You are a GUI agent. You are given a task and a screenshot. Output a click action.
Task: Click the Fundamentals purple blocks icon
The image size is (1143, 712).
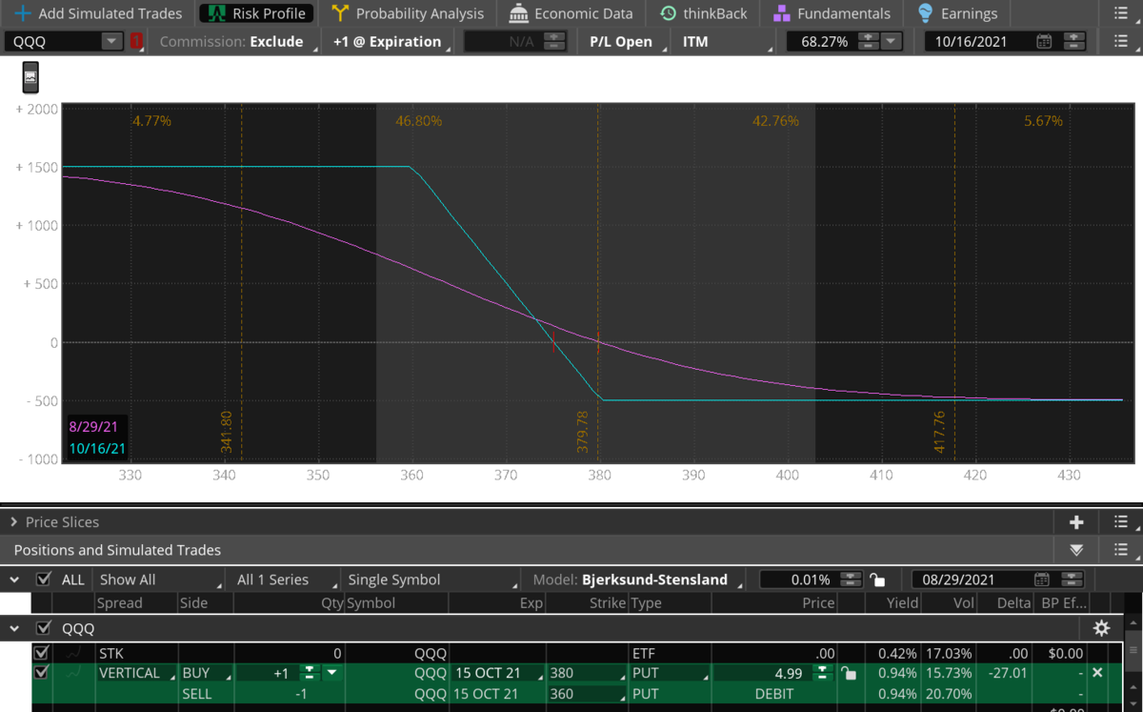[x=782, y=13]
